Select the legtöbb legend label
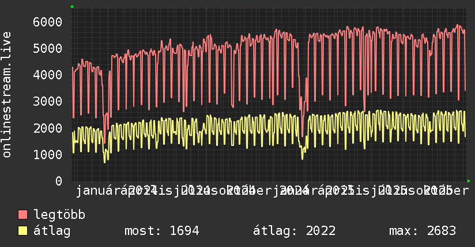 (x=59, y=215)
